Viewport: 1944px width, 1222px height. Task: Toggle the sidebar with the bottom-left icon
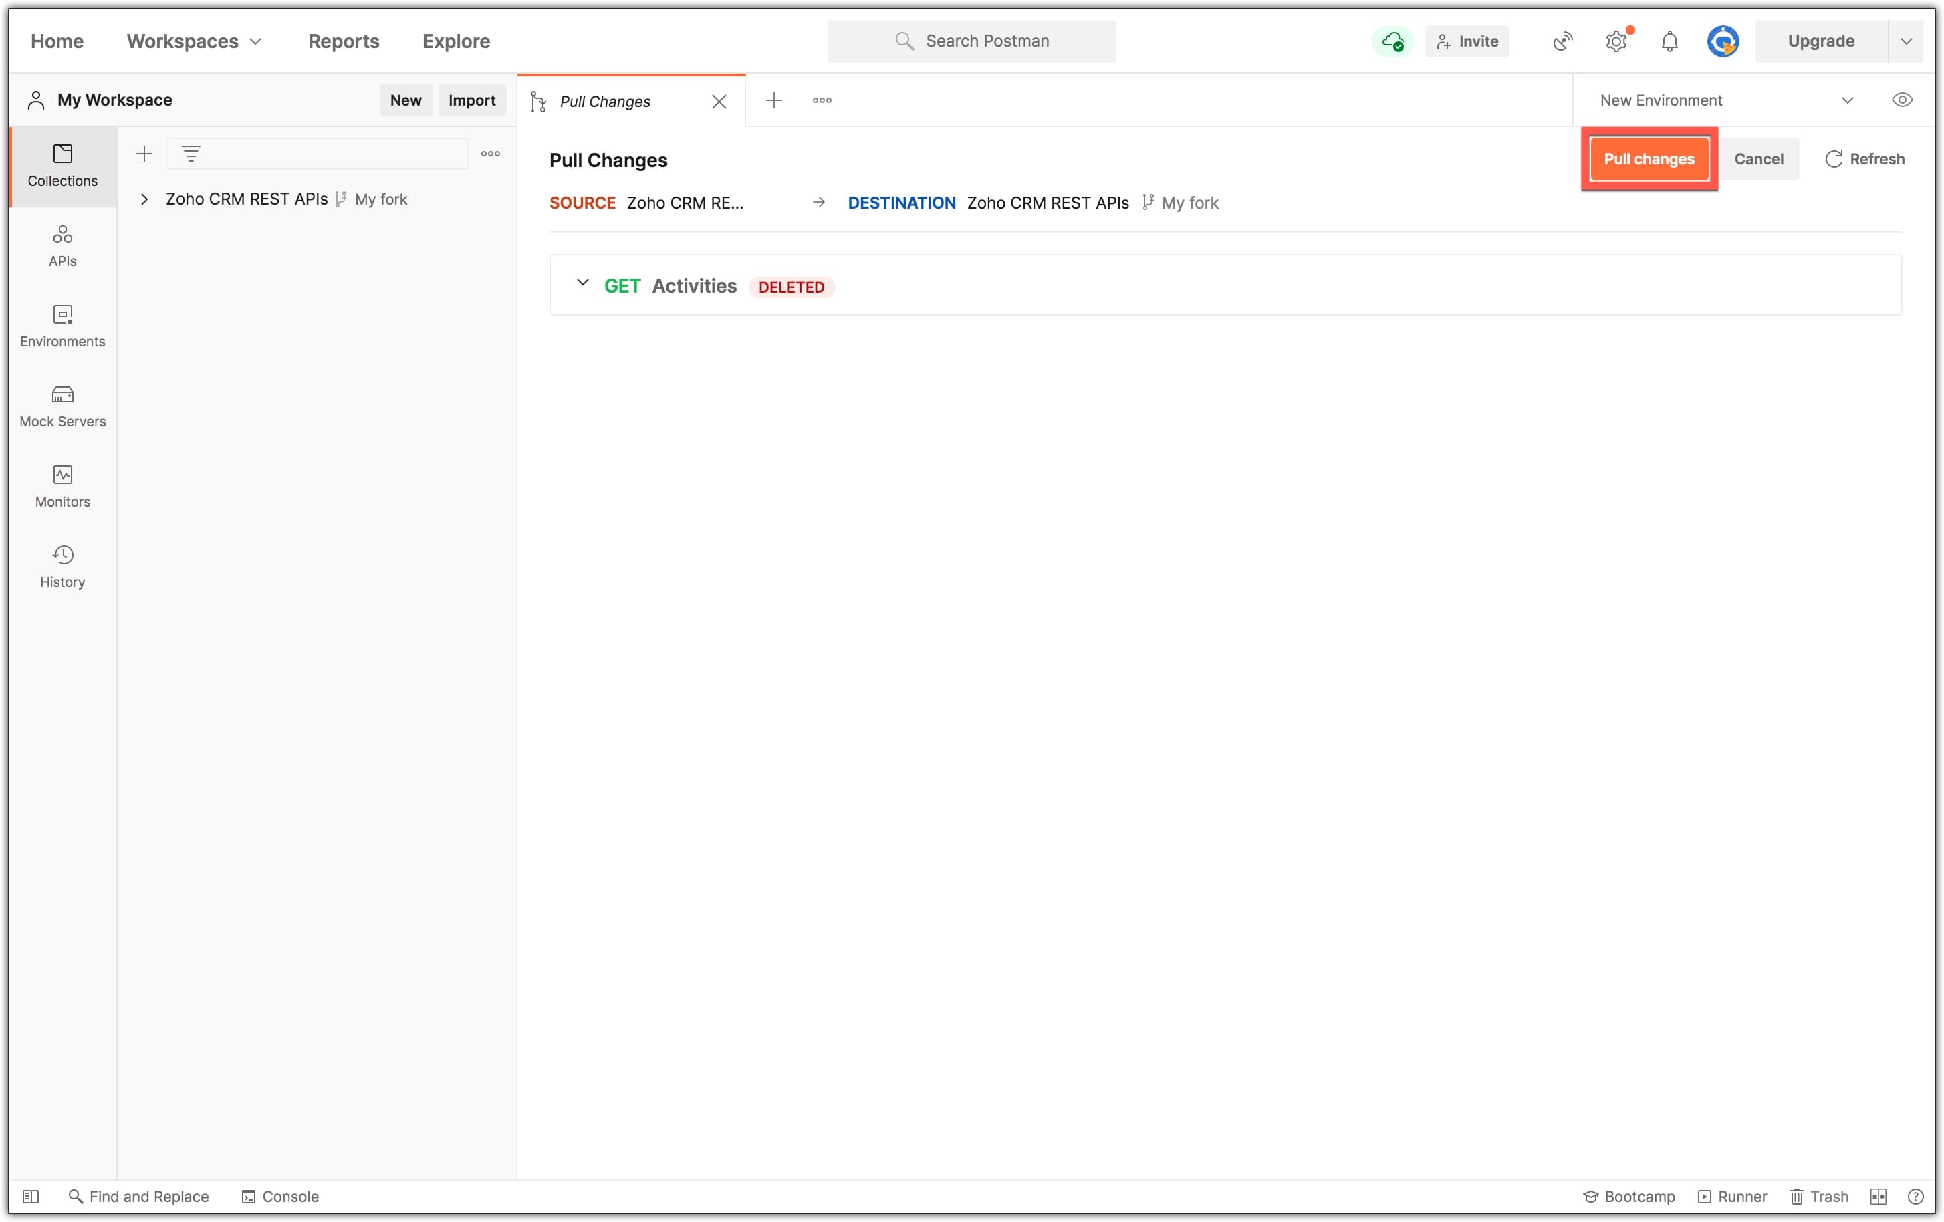pos(31,1196)
